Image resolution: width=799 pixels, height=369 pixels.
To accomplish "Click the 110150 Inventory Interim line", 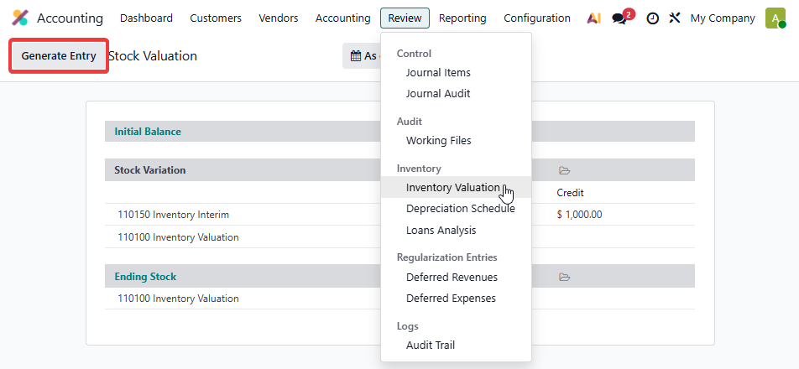I will 174,215.
